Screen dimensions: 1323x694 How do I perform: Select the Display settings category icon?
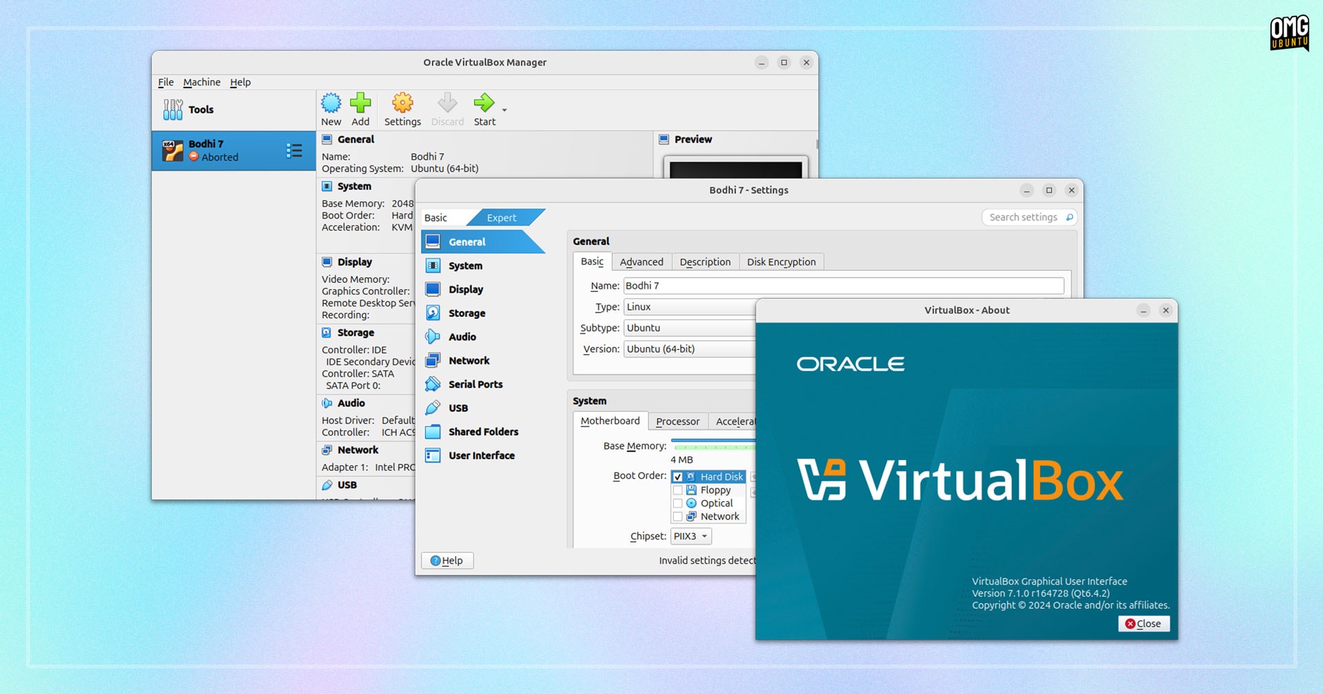coord(433,289)
